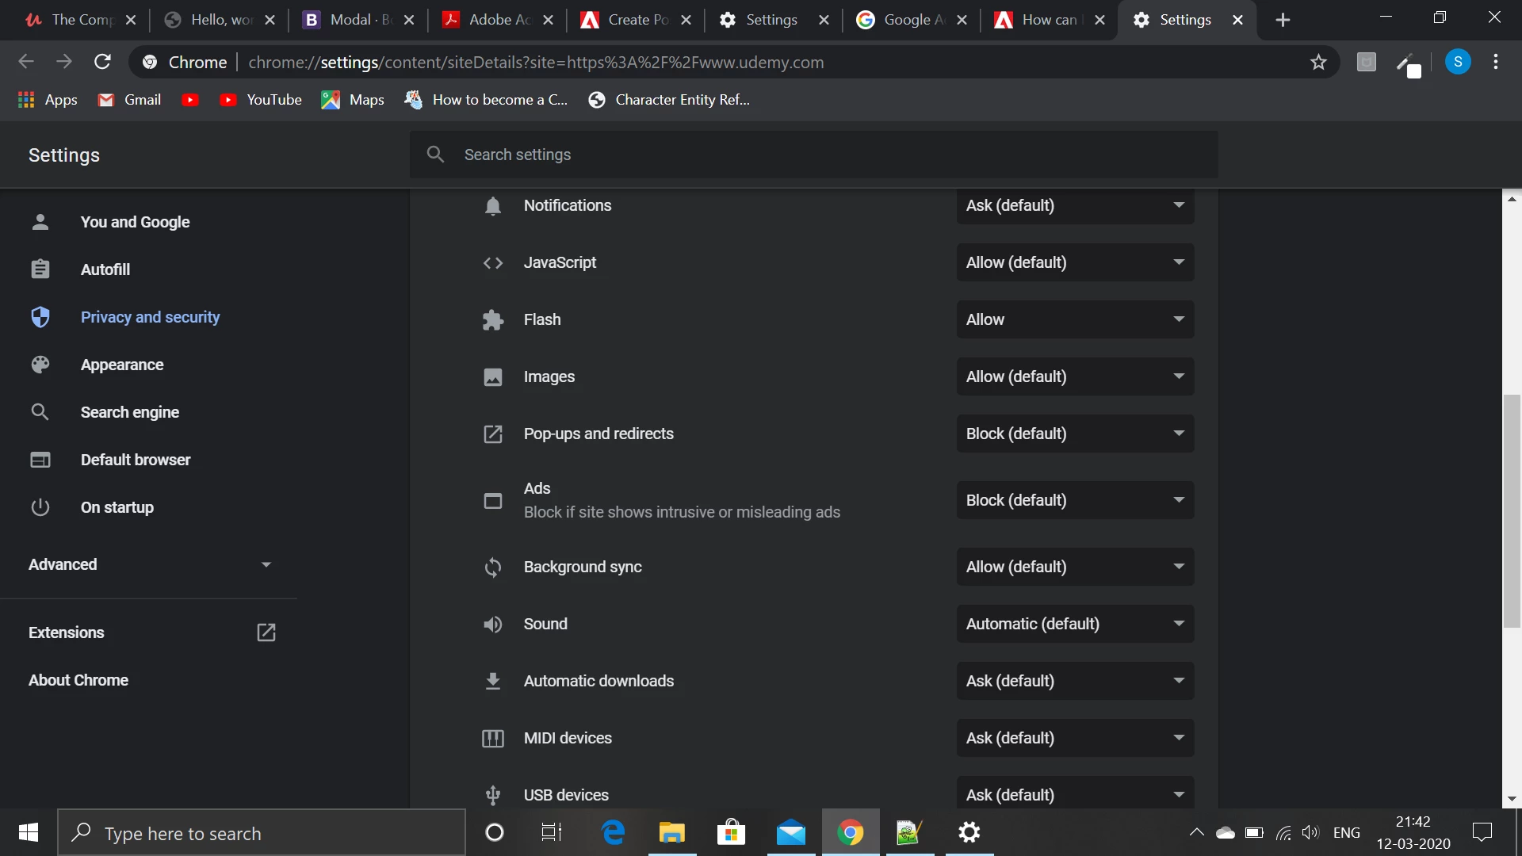Viewport: 1522px width, 856px height.
Task: Open the Pop-ups and redirects dropdown
Action: [x=1075, y=434]
